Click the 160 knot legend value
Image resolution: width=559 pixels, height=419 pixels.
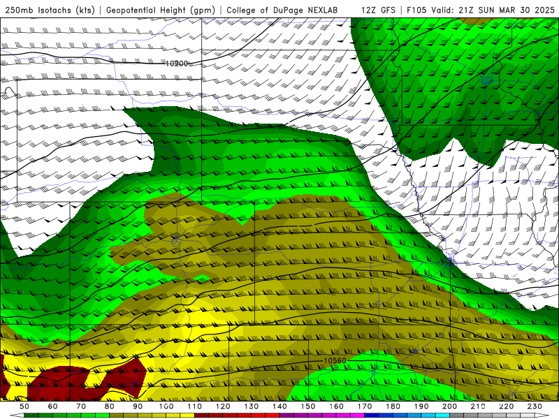click(x=336, y=406)
